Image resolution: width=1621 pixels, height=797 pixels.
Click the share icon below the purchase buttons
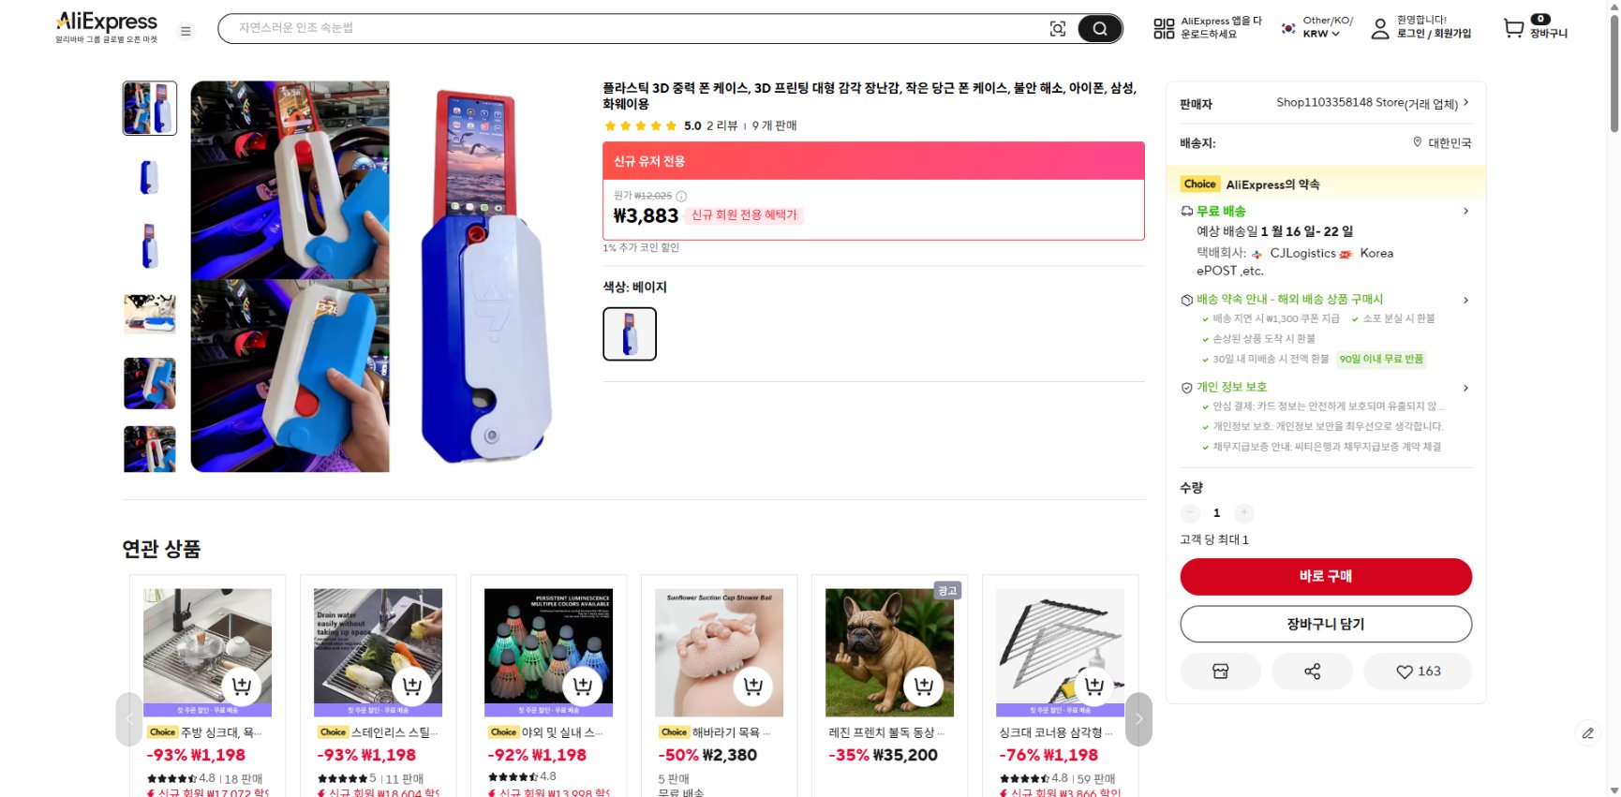(x=1312, y=672)
